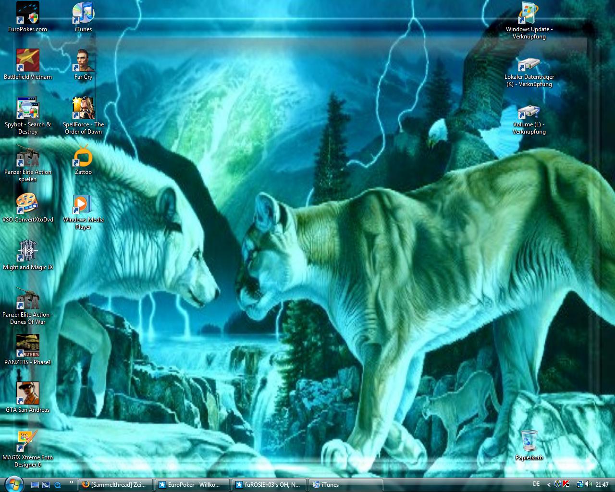Image resolution: width=615 pixels, height=492 pixels.
Task: Select the iTunes desktop icon
Action: coord(83,17)
